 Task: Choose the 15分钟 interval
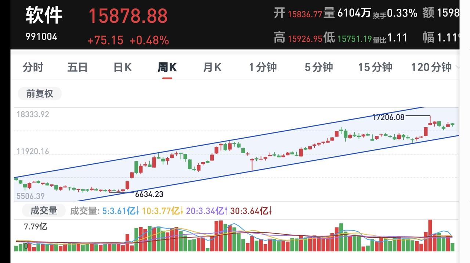(x=375, y=67)
